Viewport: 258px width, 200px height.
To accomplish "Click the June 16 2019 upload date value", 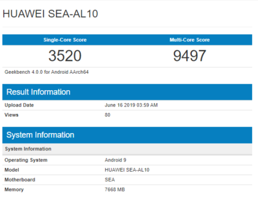I will point(131,105).
